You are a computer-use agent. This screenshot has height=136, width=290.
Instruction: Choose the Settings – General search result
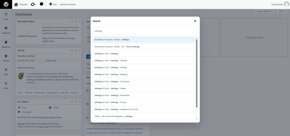pos(144,60)
